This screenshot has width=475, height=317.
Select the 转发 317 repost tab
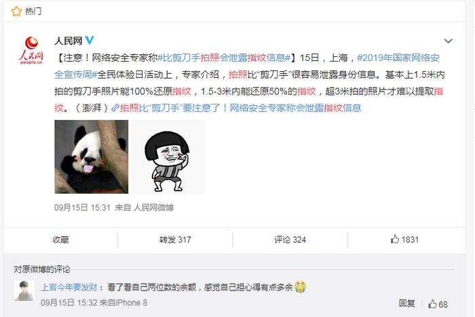click(x=175, y=240)
